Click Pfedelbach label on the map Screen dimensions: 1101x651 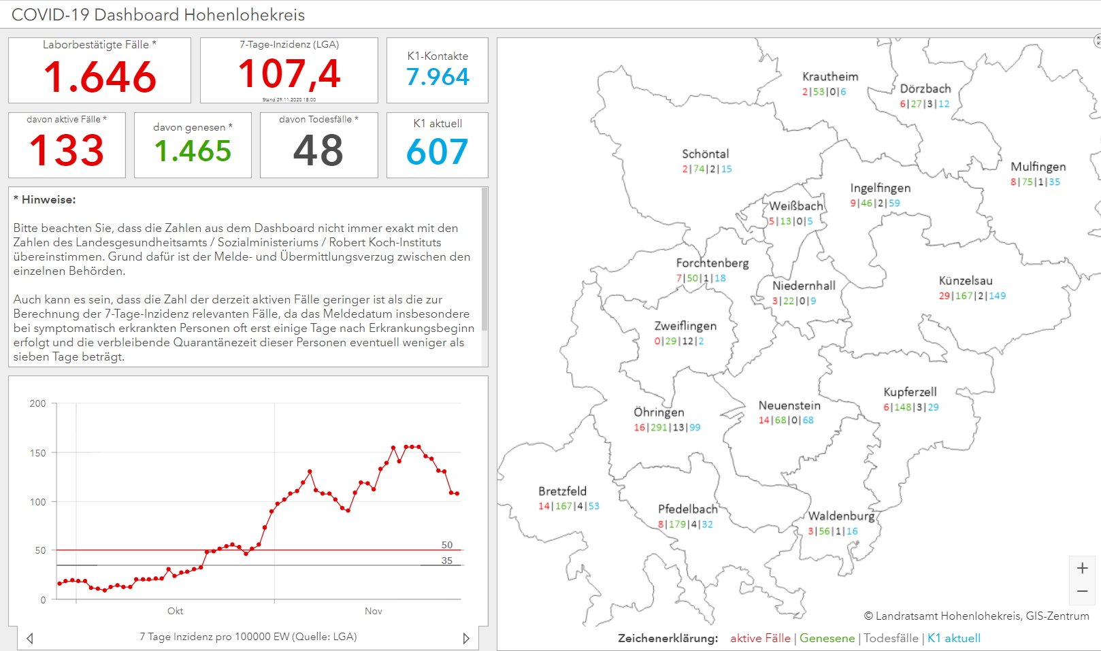[x=687, y=509]
